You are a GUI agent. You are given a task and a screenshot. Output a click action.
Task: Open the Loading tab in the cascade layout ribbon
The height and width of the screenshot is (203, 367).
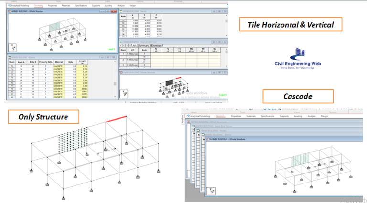298,116
